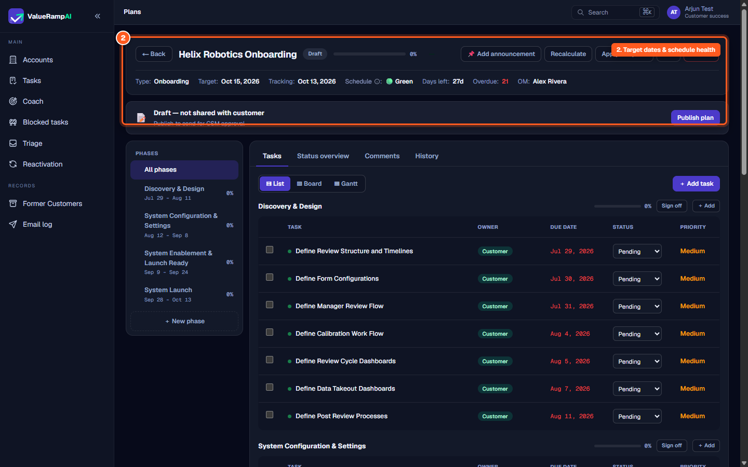Image resolution: width=748 pixels, height=467 pixels.
Task: Click Discovery & Design section progress bar
Action: [618, 206]
